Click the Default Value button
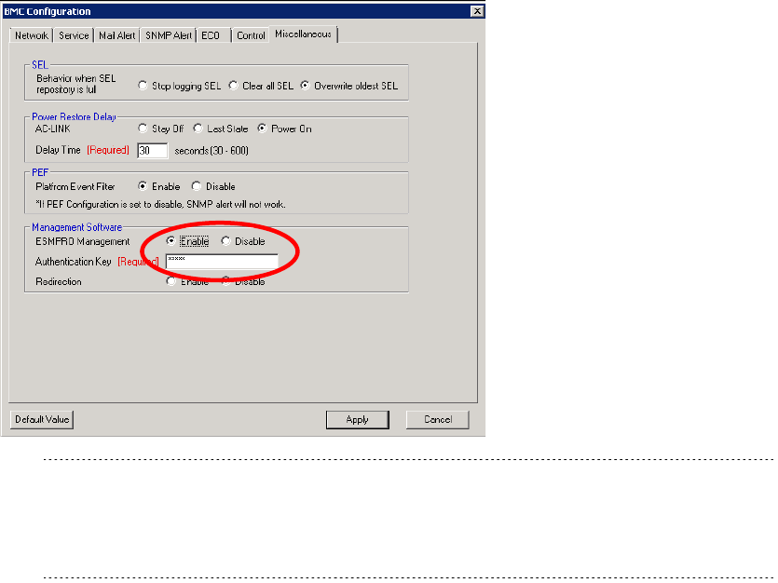 (x=42, y=419)
